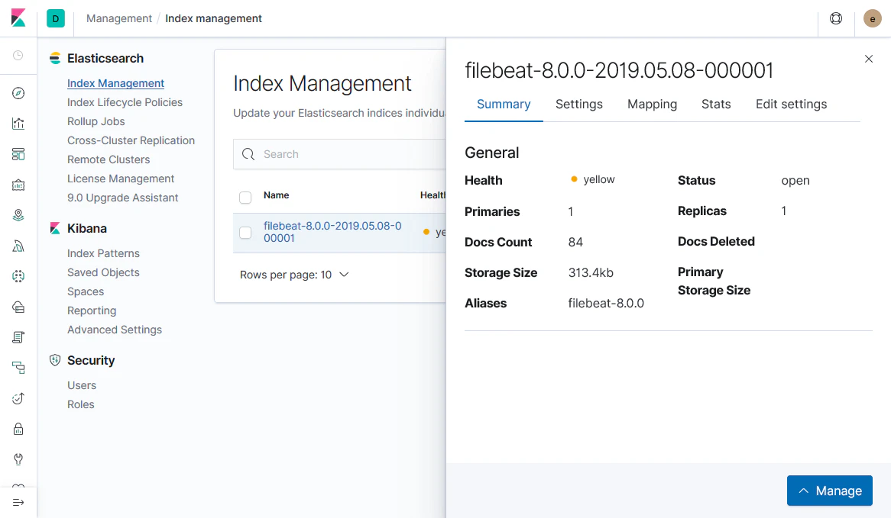This screenshot has width=891, height=518.
Task: Open Dashboard from the side navigation
Action: (18, 154)
